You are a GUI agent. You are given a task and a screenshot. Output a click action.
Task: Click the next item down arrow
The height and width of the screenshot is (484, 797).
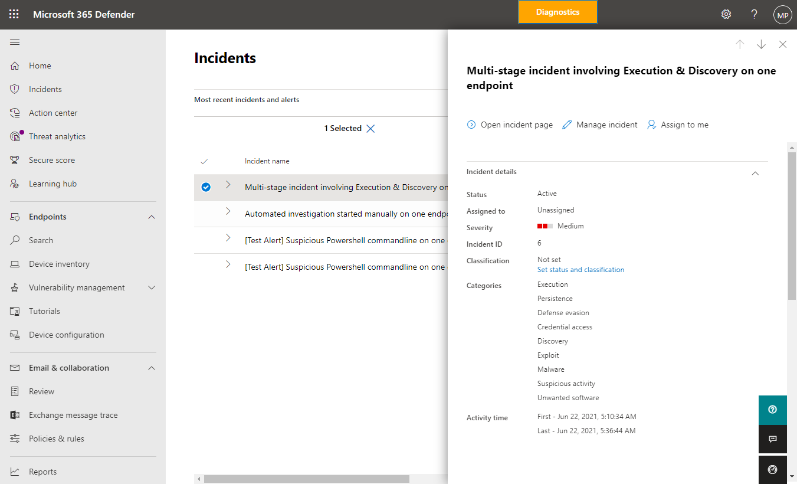click(x=761, y=44)
